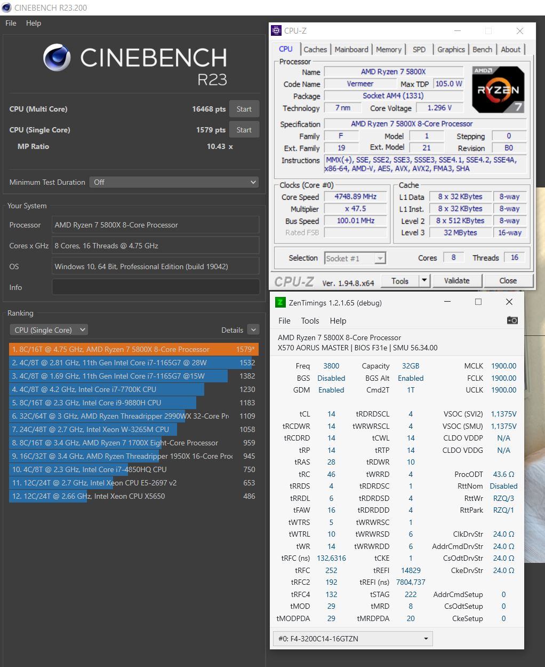Click the CPU-Z Validate button
545x667 pixels.
tap(457, 281)
